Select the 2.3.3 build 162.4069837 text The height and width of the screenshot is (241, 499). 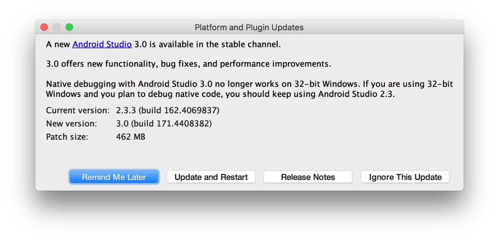(168, 111)
